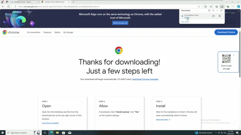Click Browse securely now button
The image size is (241, 135).
(x=120, y=23)
